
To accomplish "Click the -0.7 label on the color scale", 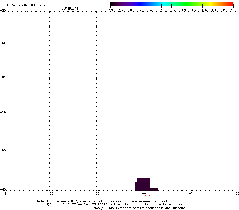I will coord(172,10).
